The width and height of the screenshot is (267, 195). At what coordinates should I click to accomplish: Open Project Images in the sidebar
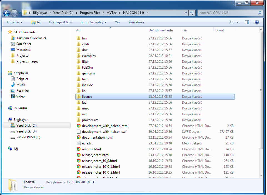point(27,61)
